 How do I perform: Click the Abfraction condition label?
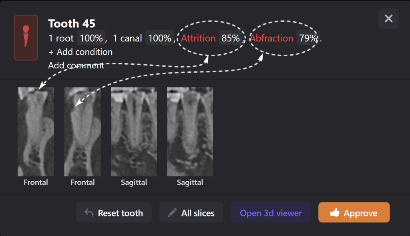[272, 38]
